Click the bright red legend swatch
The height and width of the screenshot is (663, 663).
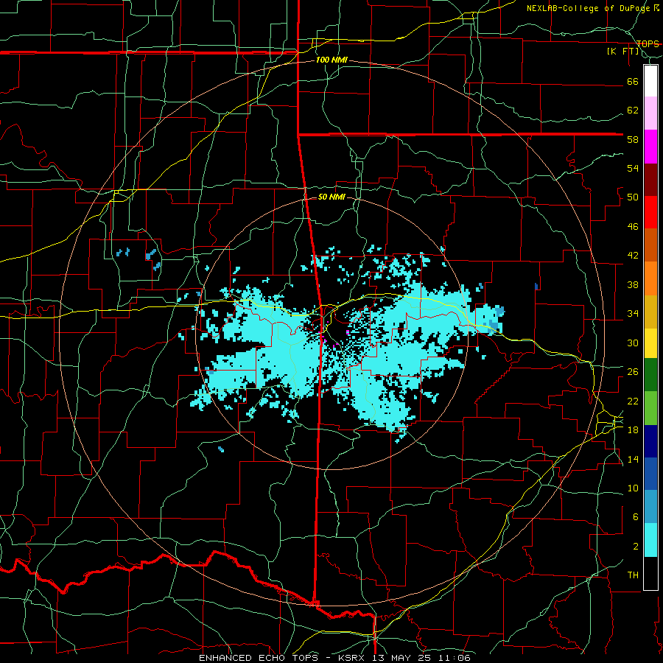coord(650,212)
